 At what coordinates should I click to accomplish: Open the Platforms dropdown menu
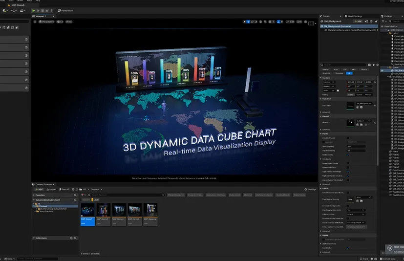coord(65,11)
